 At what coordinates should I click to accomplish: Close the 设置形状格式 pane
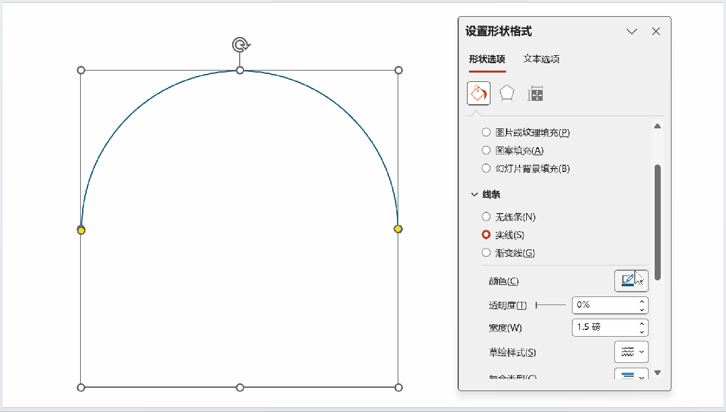656,32
